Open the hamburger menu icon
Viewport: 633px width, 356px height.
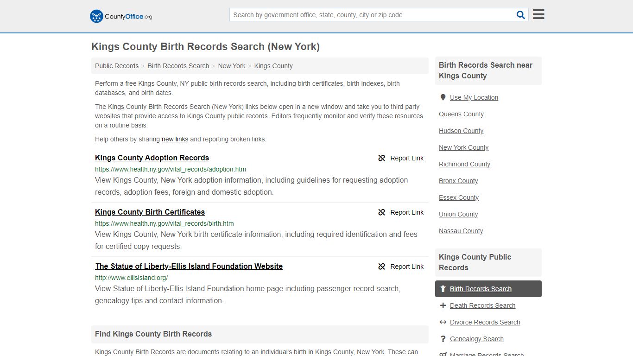coord(538,14)
